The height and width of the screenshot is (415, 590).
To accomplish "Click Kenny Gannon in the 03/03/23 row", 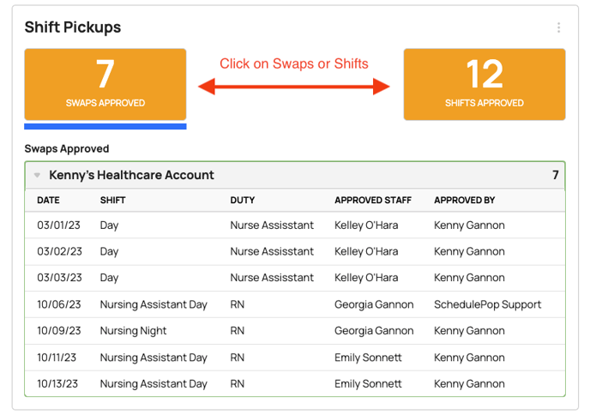I will point(469,278).
